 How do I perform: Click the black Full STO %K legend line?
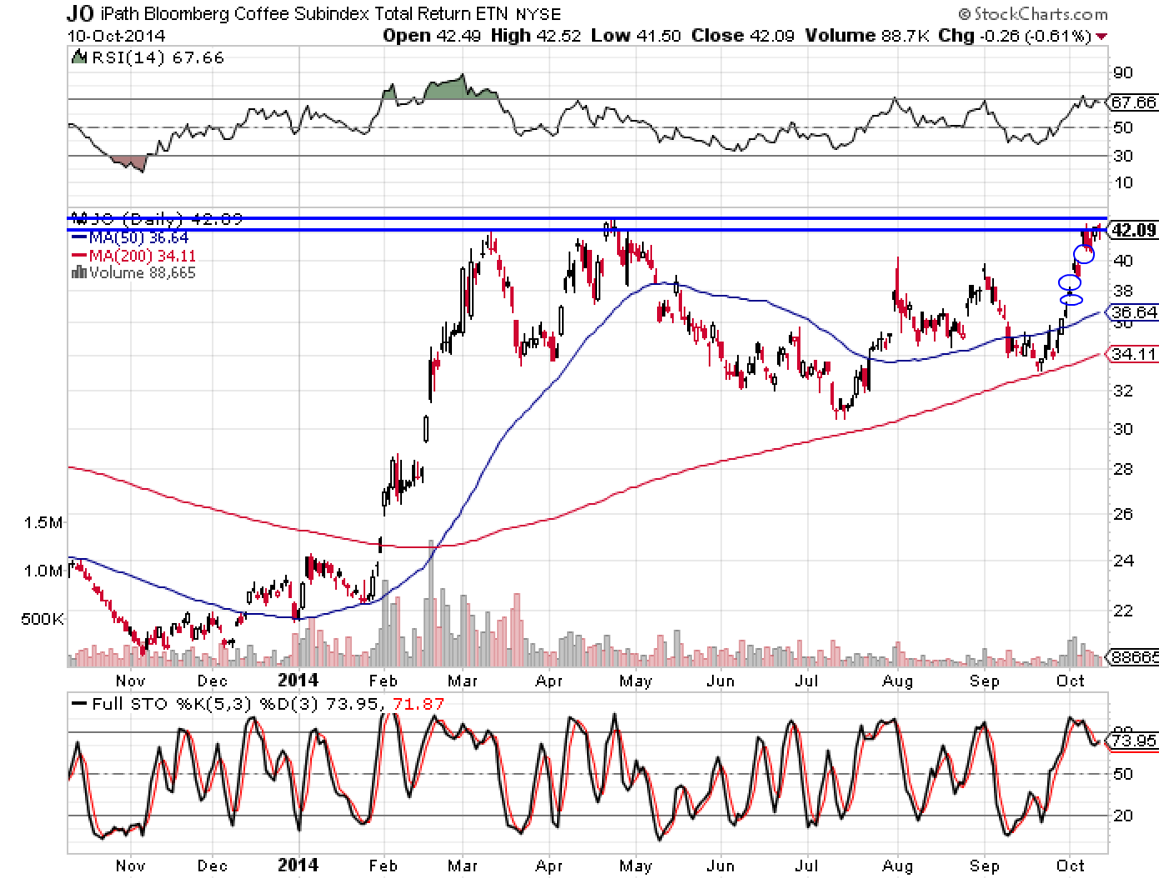[79, 704]
